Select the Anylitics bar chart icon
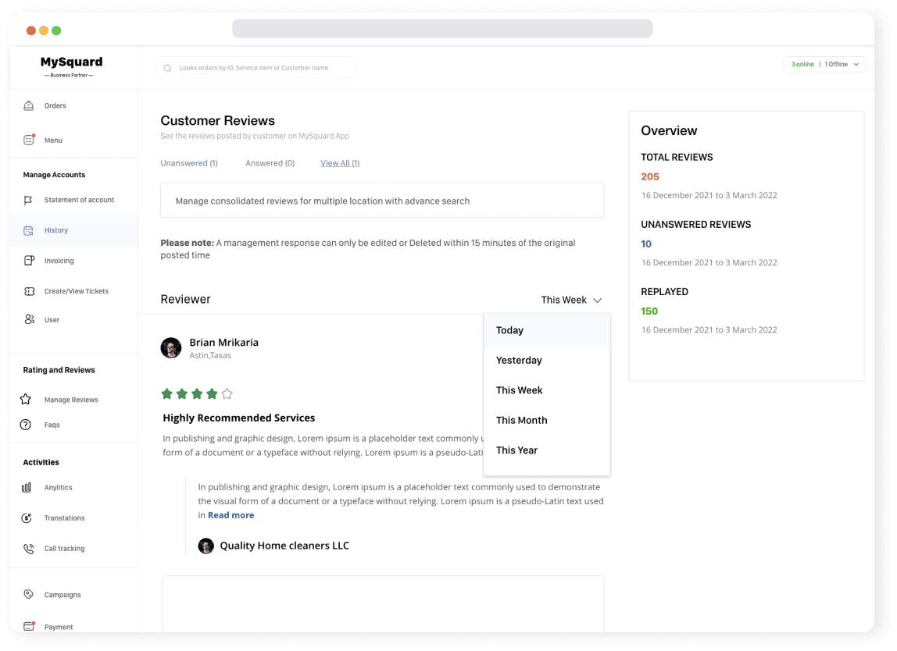Viewport: 897px width, 651px height. 27,487
